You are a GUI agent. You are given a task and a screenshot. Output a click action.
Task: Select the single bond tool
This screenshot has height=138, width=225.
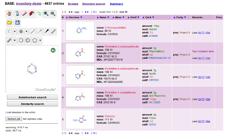tap(33, 32)
